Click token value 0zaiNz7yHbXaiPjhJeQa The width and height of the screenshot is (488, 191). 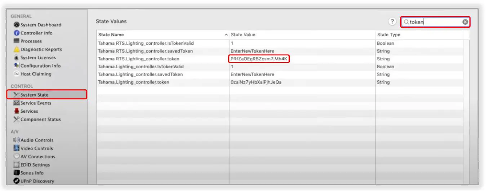point(256,82)
